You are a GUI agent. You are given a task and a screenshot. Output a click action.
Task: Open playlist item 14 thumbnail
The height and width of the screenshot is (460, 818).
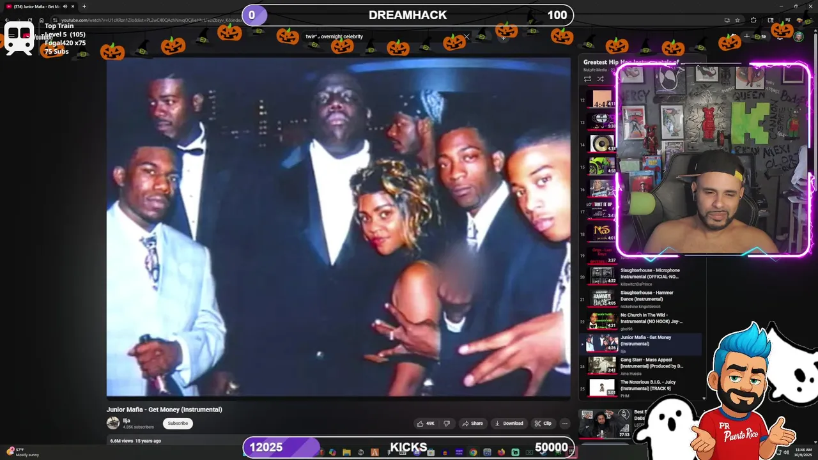coord(602,144)
